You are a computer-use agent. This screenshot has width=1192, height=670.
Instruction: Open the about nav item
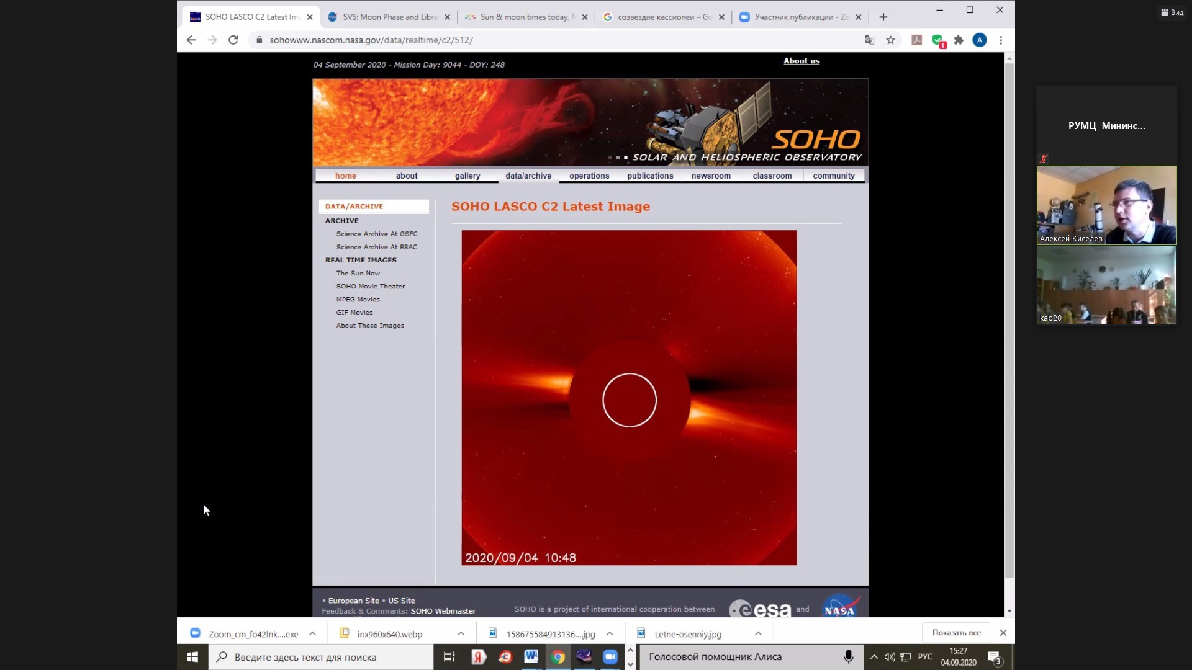click(x=407, y=176)
